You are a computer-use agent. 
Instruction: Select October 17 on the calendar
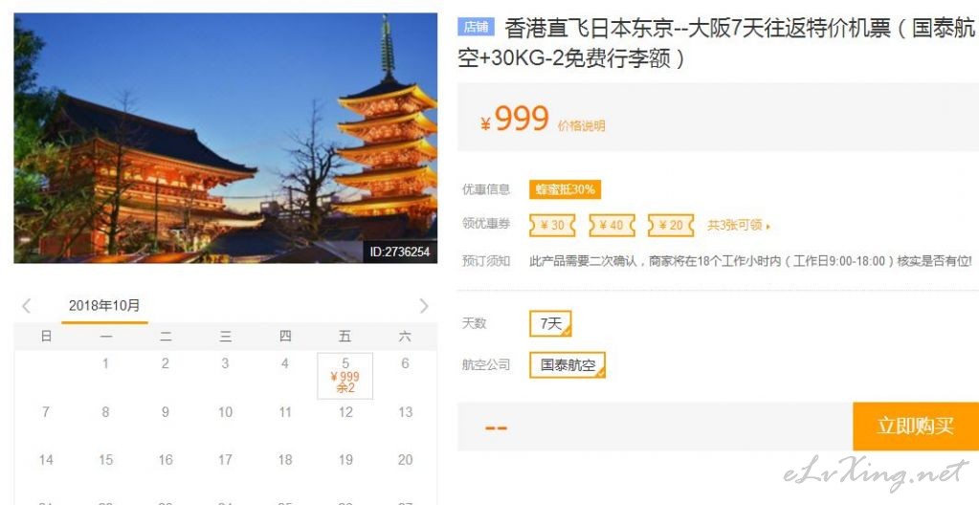[x=226, y=460]
